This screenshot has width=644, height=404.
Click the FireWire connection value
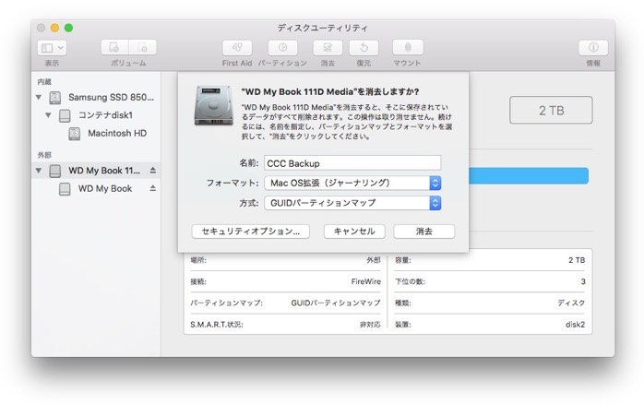365,281
